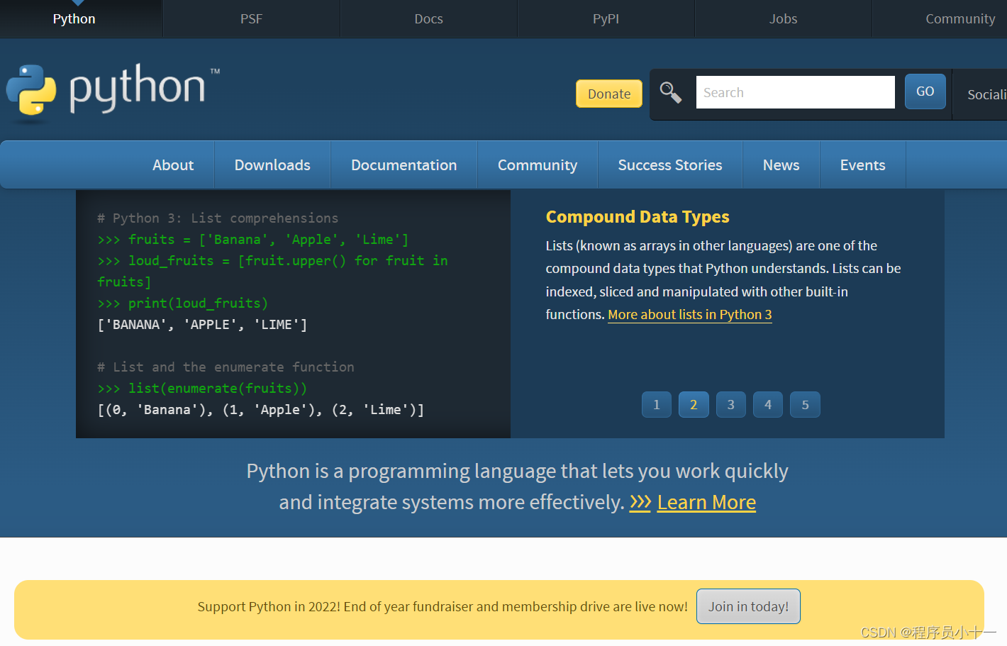
Task: Click the print(loud_fruits) code line
Action: coord(183,303)
